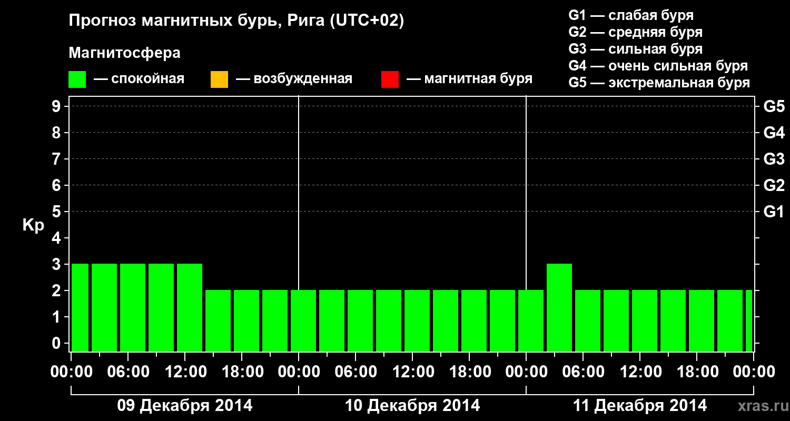Click 00:00 label at start of 09 December

(71, 372)
